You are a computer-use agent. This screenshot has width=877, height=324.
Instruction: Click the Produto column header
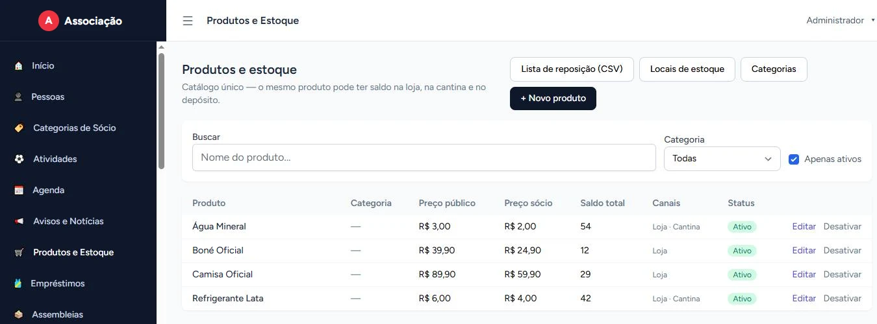click(209, 203)
